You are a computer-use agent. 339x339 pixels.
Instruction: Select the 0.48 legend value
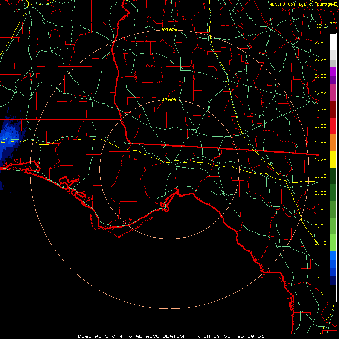[x=321, y=243]
